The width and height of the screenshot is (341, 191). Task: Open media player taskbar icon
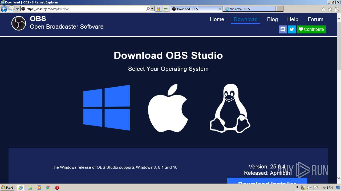click(39, 188)
